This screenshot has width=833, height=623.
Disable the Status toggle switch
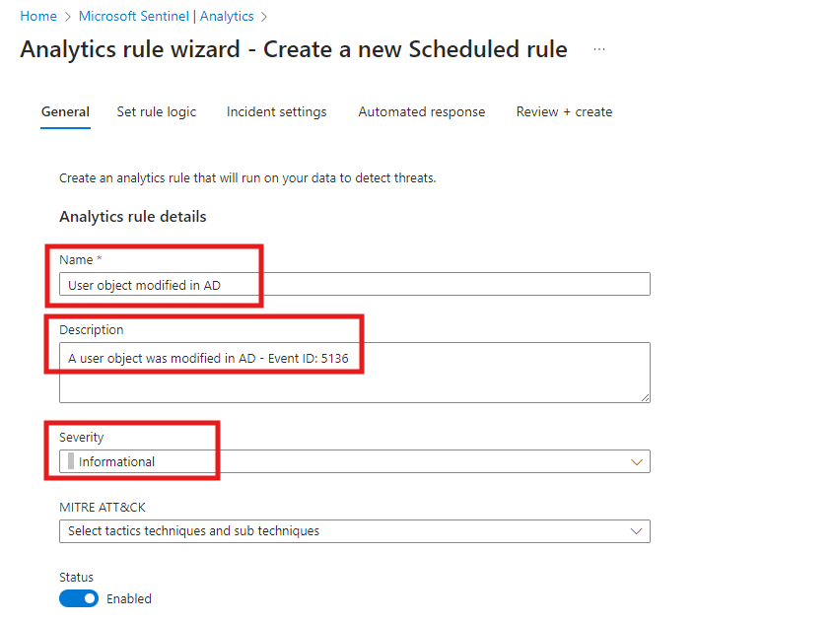(79, 598)
